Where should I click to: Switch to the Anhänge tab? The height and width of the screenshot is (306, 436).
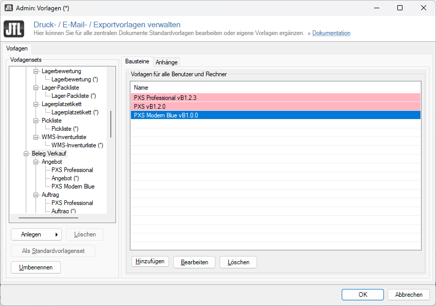tap(166, 62)
